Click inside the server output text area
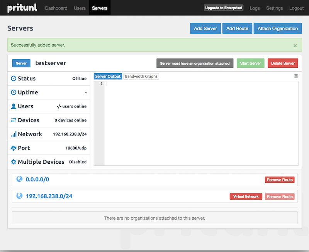Viewport: 309px width, 252px height. [201, 123]
